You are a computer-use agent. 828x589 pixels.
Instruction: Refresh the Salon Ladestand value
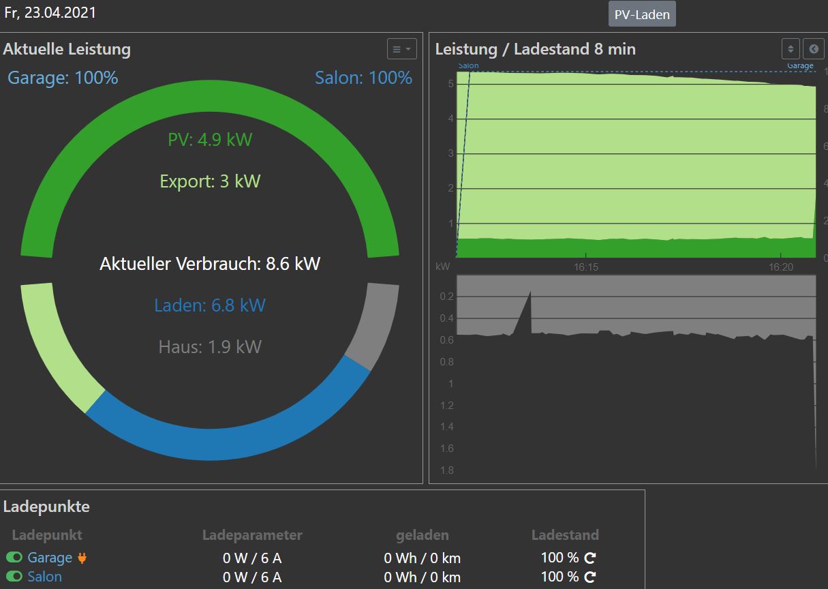(590, 577)
